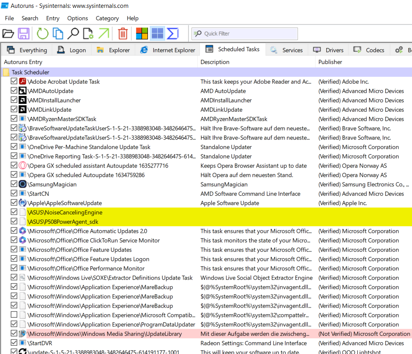Open the Entry menu
The width and height of the screenshot is (412, 354).
coord(53,18)
